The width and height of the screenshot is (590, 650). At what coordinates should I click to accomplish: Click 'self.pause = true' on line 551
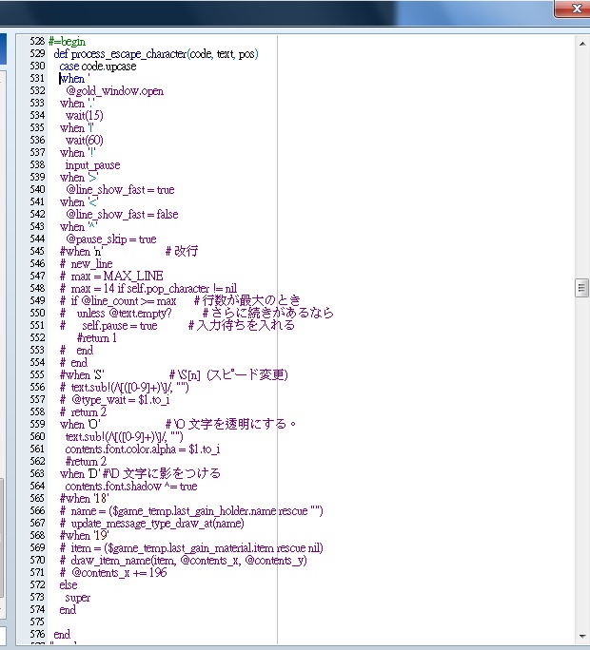(x=120, y=326)
